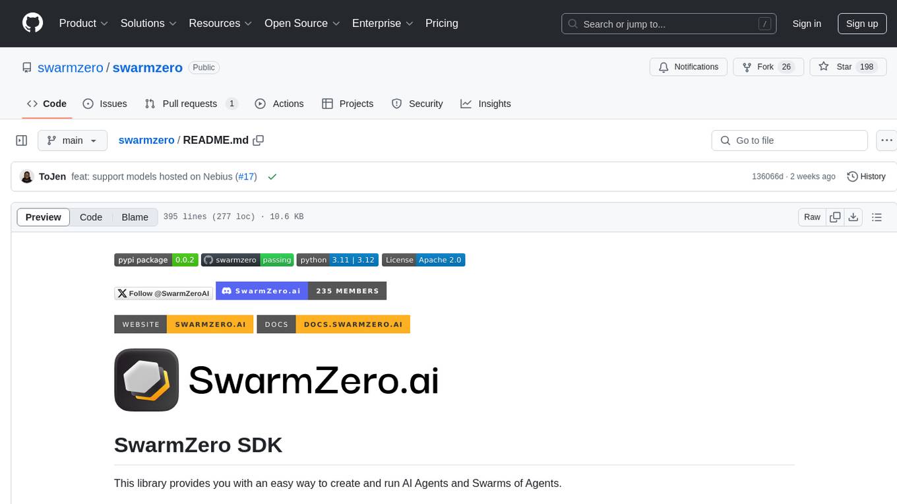The width and height of the screenshot is (897, 504).
Task: Click the Notifications bell button
Action: pyautogui.click(x=689, y=67)
